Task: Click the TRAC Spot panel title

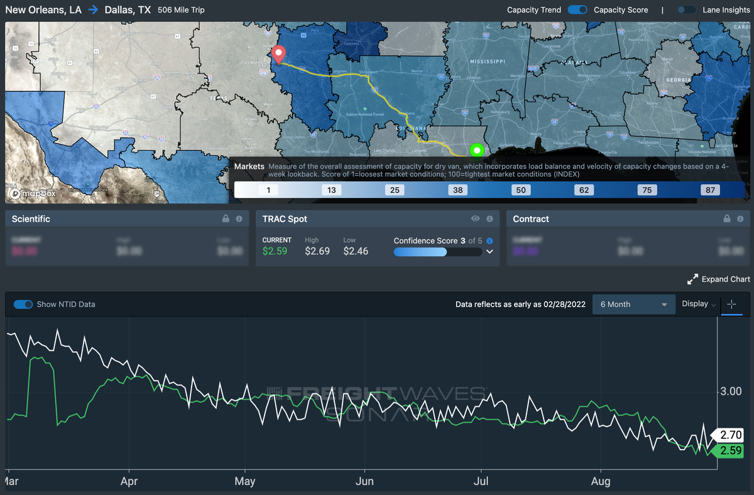Action: point(285,219)
